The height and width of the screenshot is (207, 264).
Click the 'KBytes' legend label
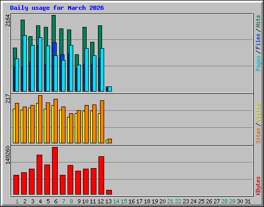[258, 186]
